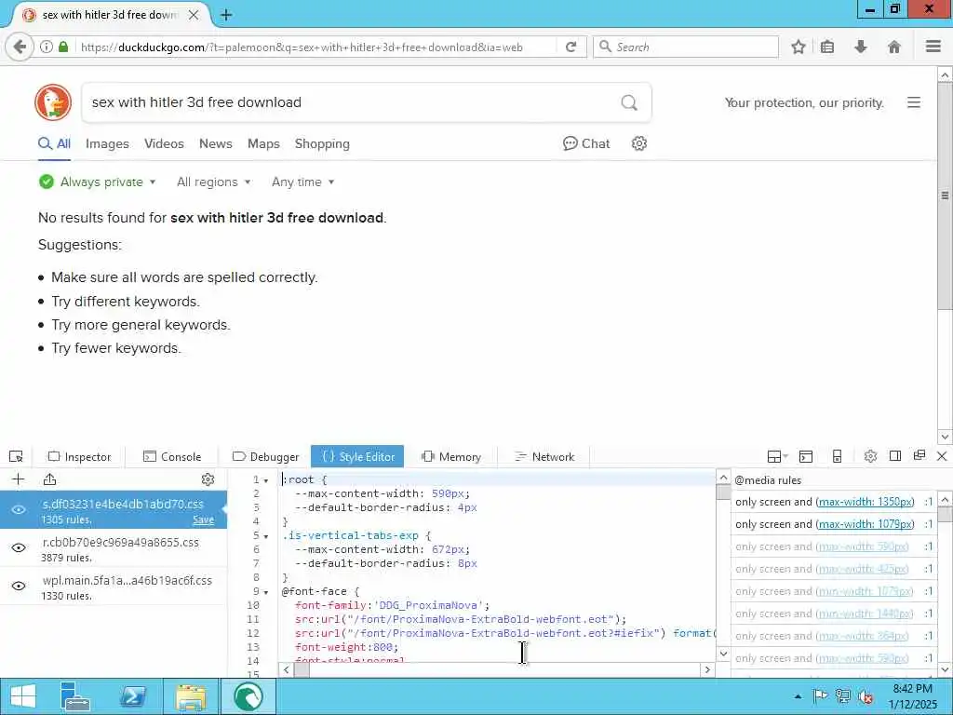The height and width of the screenshot is (715, 953).
Task: Click the code editor horizontal scrollbar
Action: [497, 669]
